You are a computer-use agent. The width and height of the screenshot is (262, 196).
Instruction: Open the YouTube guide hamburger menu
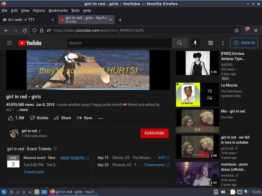coord(9,43)
